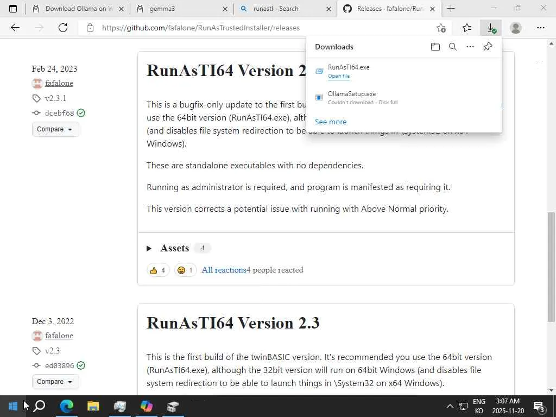Open the v2.3.1 tag link
Screen dimensions: 556x417
[55, 98]
